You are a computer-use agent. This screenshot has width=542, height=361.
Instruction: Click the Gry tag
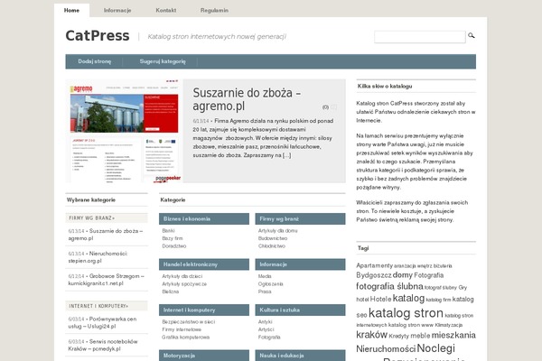point(463,287)
